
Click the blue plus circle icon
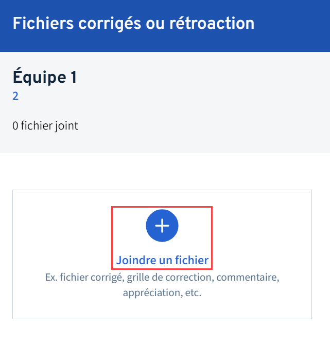point(162,226)
